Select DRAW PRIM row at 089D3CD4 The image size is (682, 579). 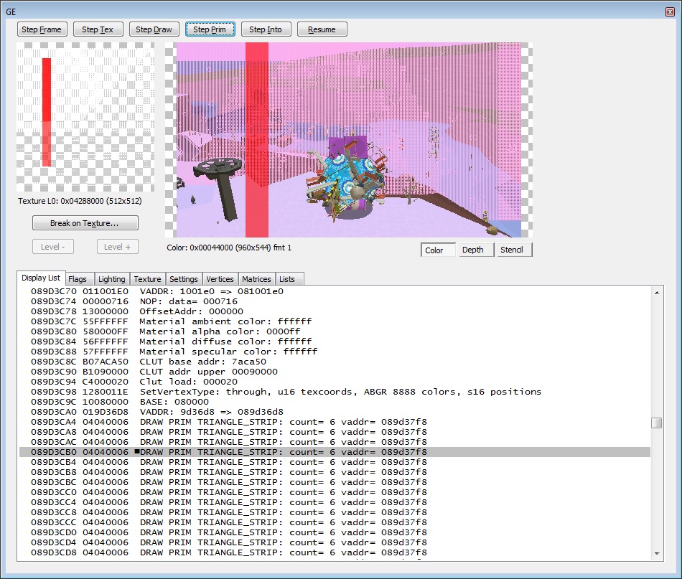click(x=335, y=542)
